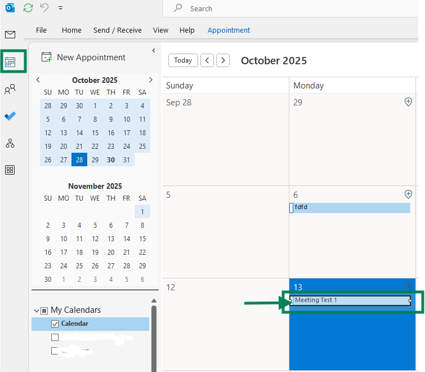Screen dimensions: 425x372
Task: Switch to the Appointment tab
Action: tap(229, 30)
